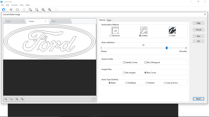Select PolyBezier vector type
The height and width of the screenshot is (117, 209).
(126, 83)
